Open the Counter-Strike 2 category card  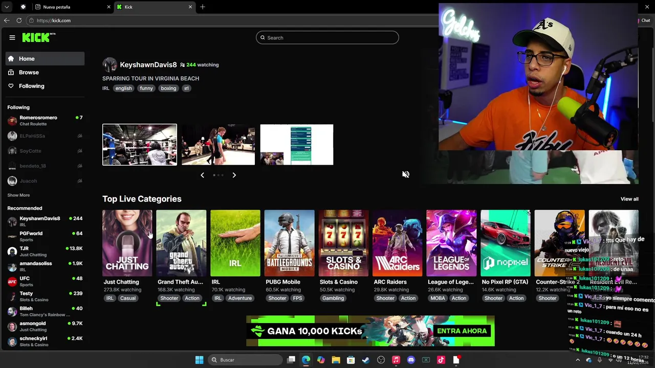559,243
